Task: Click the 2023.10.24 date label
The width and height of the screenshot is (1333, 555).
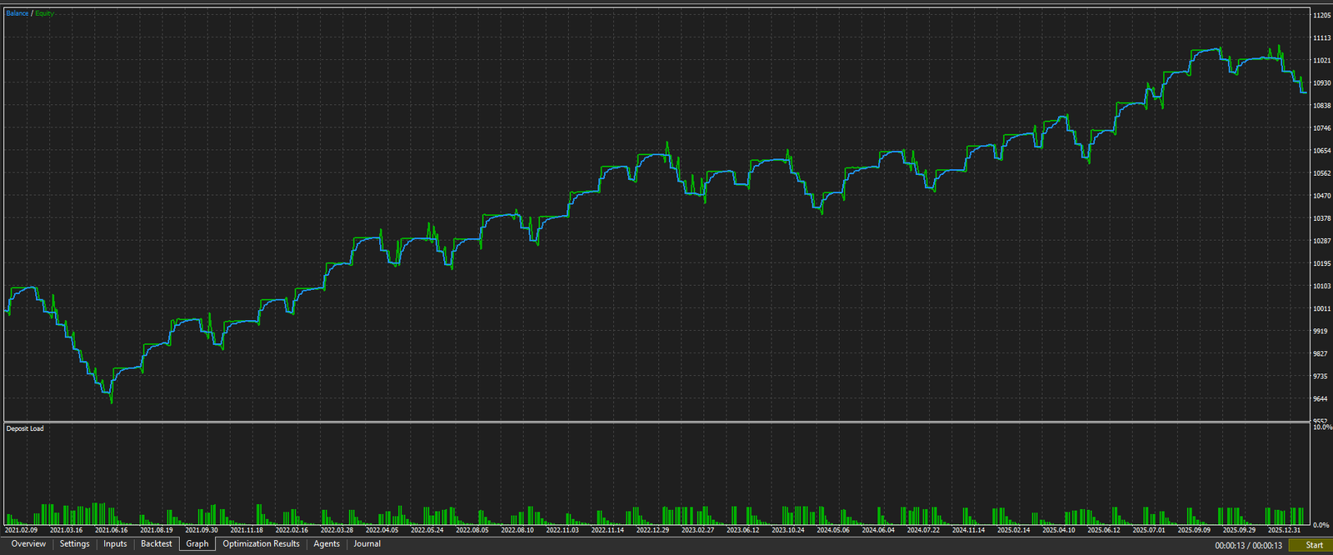Action: [x=788, y=530]
